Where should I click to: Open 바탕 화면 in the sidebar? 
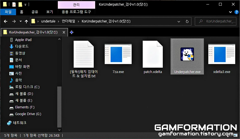(x=22, y=67)
